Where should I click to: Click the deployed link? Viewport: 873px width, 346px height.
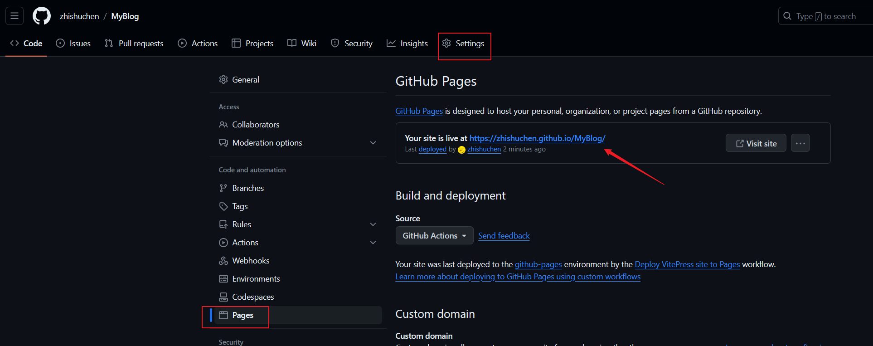point(432,149)
